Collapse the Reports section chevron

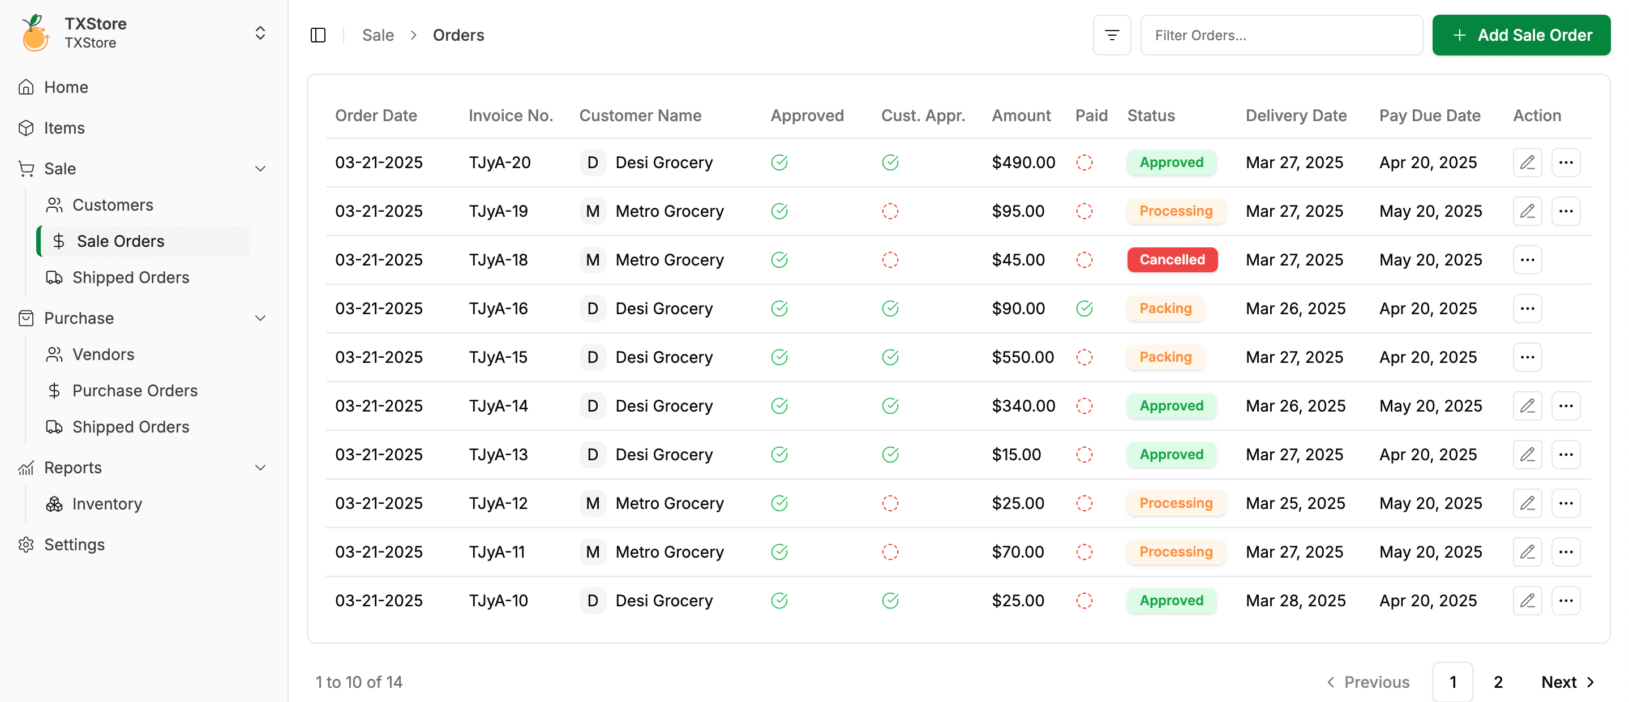coord(260,468)
